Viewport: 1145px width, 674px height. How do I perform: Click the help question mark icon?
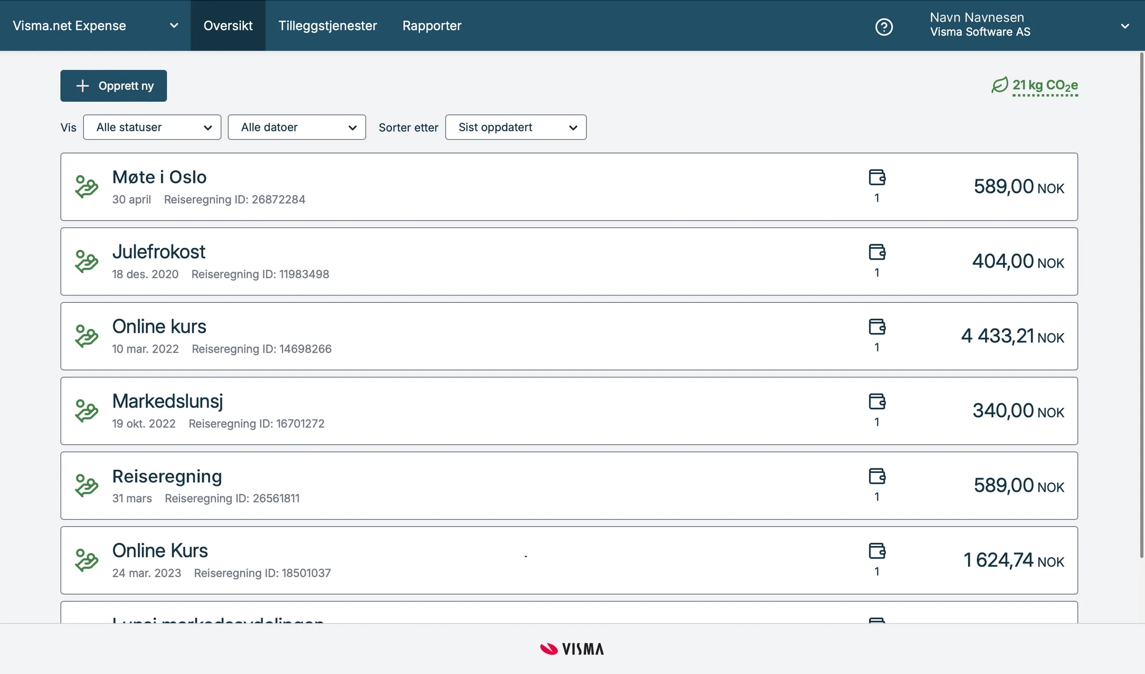click(x=884, y=26)
